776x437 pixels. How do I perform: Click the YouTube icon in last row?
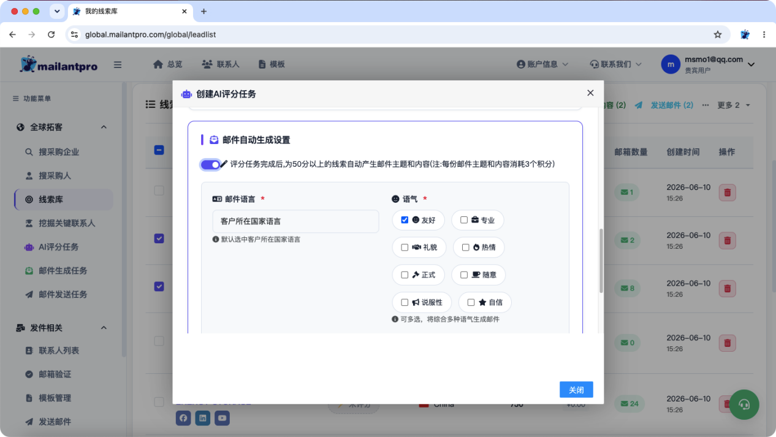223,418
